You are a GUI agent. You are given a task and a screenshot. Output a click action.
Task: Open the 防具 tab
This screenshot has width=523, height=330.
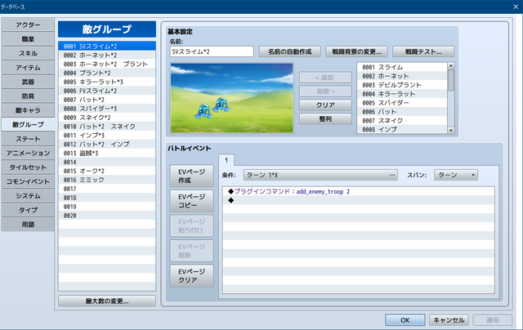[28, 96]
